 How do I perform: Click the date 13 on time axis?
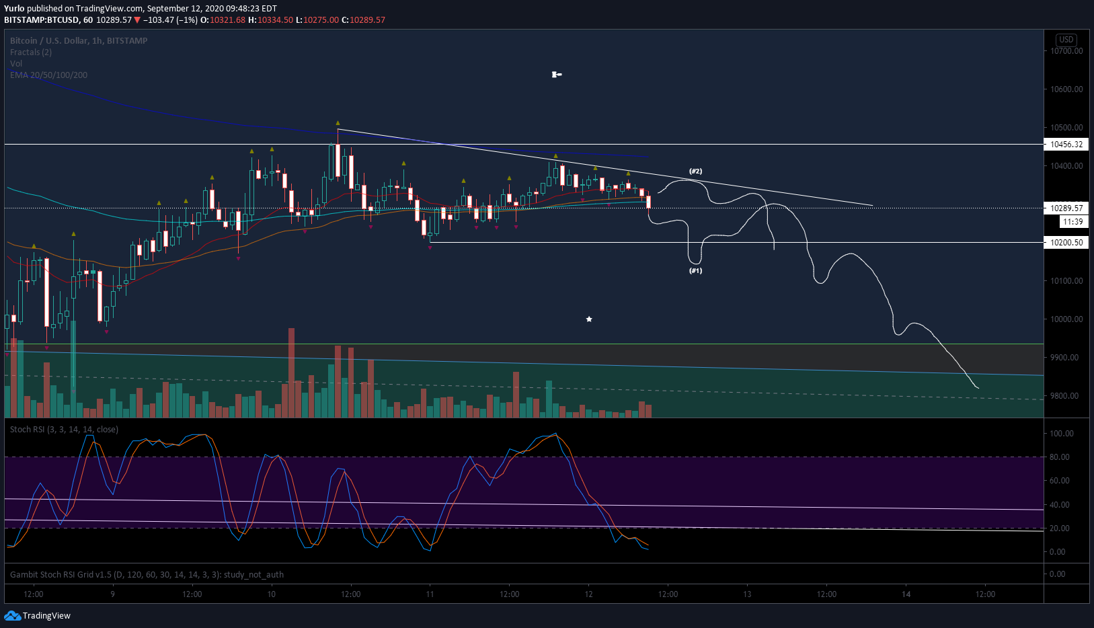[x=747, y=594]
